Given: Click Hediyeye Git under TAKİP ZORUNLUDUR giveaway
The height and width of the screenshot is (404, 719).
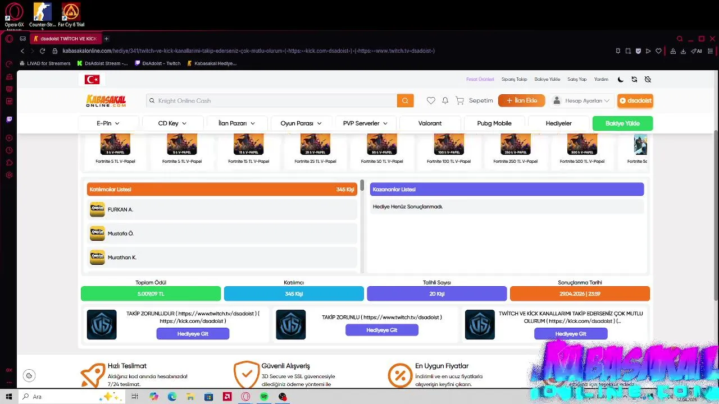Looking at the screenshot, I should [x=193, y=334].
